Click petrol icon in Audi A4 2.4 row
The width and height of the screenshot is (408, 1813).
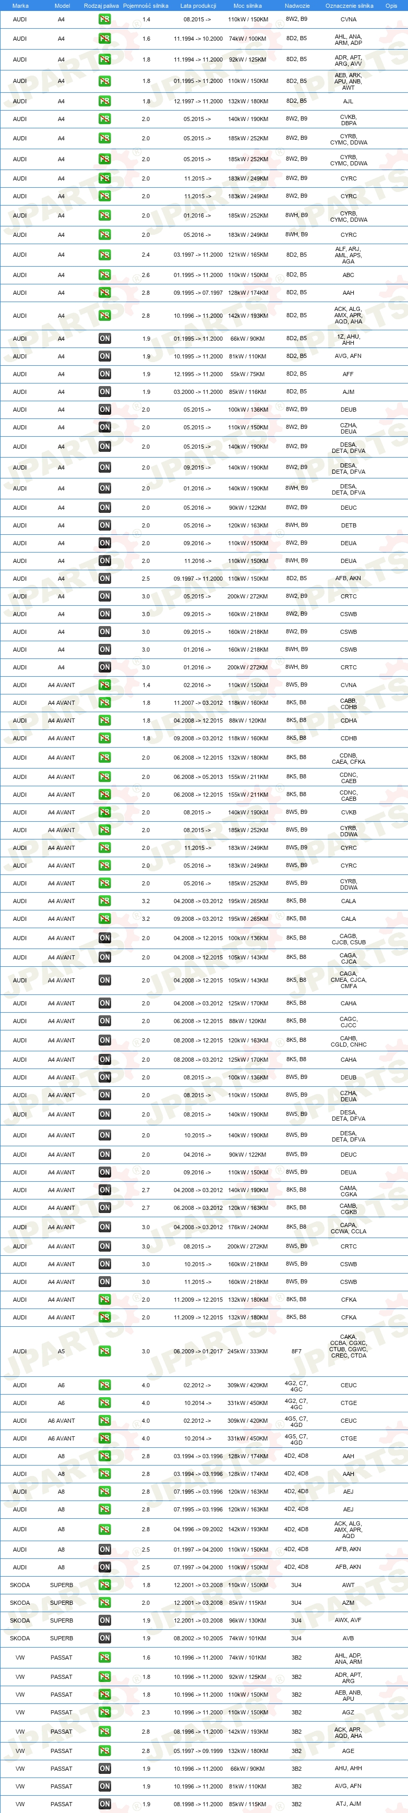point(104,255)
